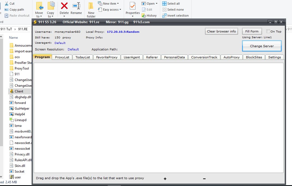Click the Select all icon
Screen dimensions: 292x186
[164, 4]
